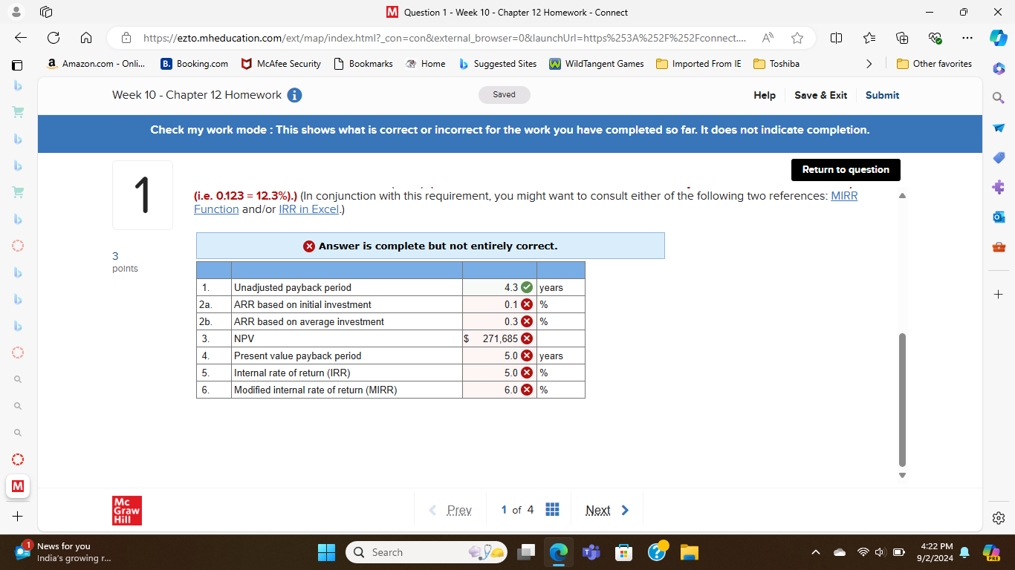Viewport: 1015px width, 570px height.
Task: Open File Explorer from the taskbar
Action: click(x=690, y=552)
